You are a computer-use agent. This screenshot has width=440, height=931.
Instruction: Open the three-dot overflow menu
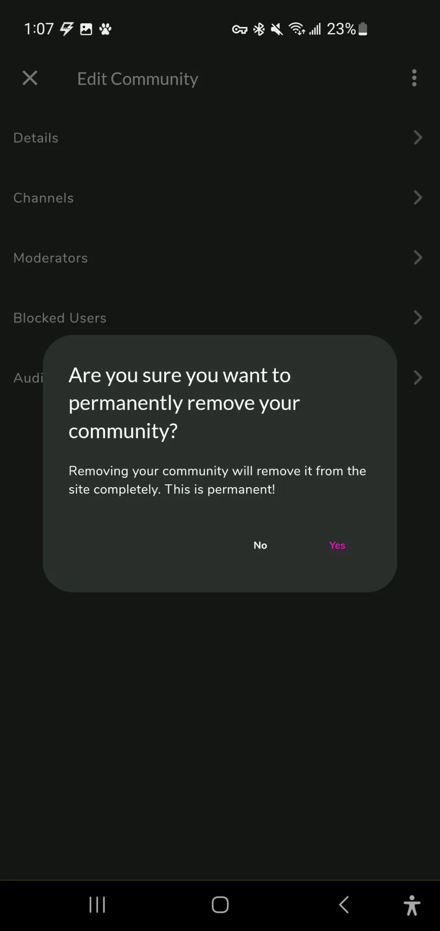click(414, 78)
